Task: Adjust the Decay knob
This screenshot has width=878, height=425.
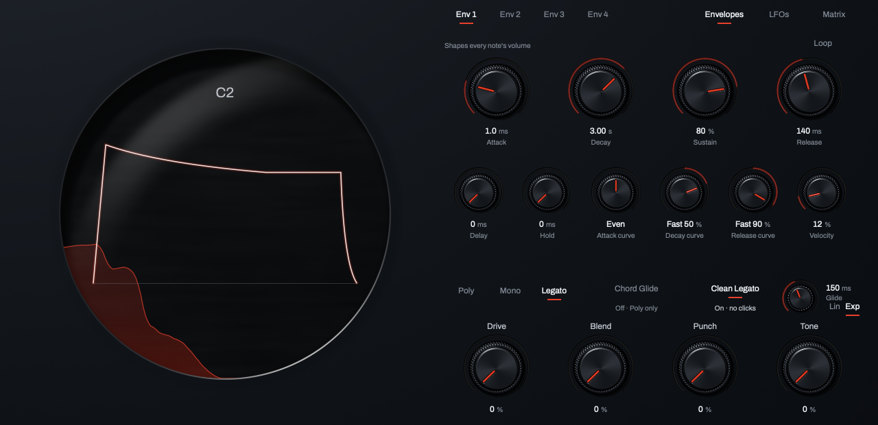Action: pyautogui.click(x=601, y=91)
